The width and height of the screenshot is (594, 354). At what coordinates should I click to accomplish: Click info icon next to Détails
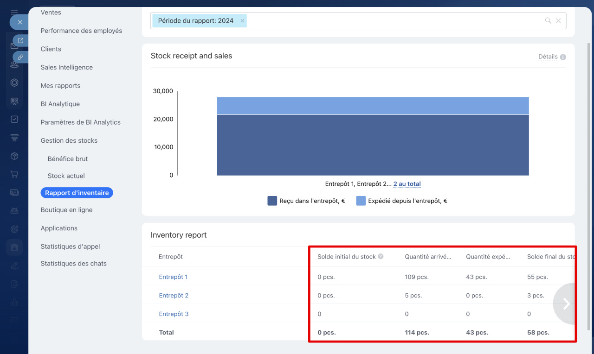coord(563,57)
